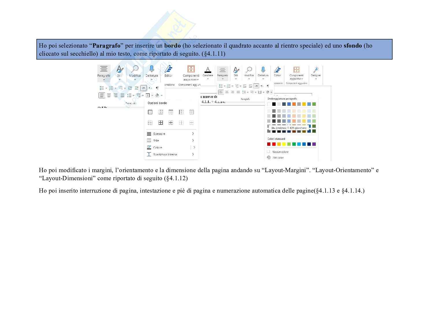Open shading dropdown arrow above Ombreggiatura palette

click(x=272, y=92)
